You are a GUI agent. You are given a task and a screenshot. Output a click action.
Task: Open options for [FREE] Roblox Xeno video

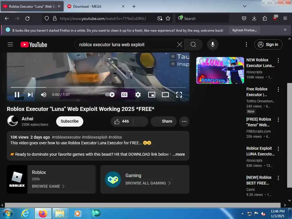(278, 120)
